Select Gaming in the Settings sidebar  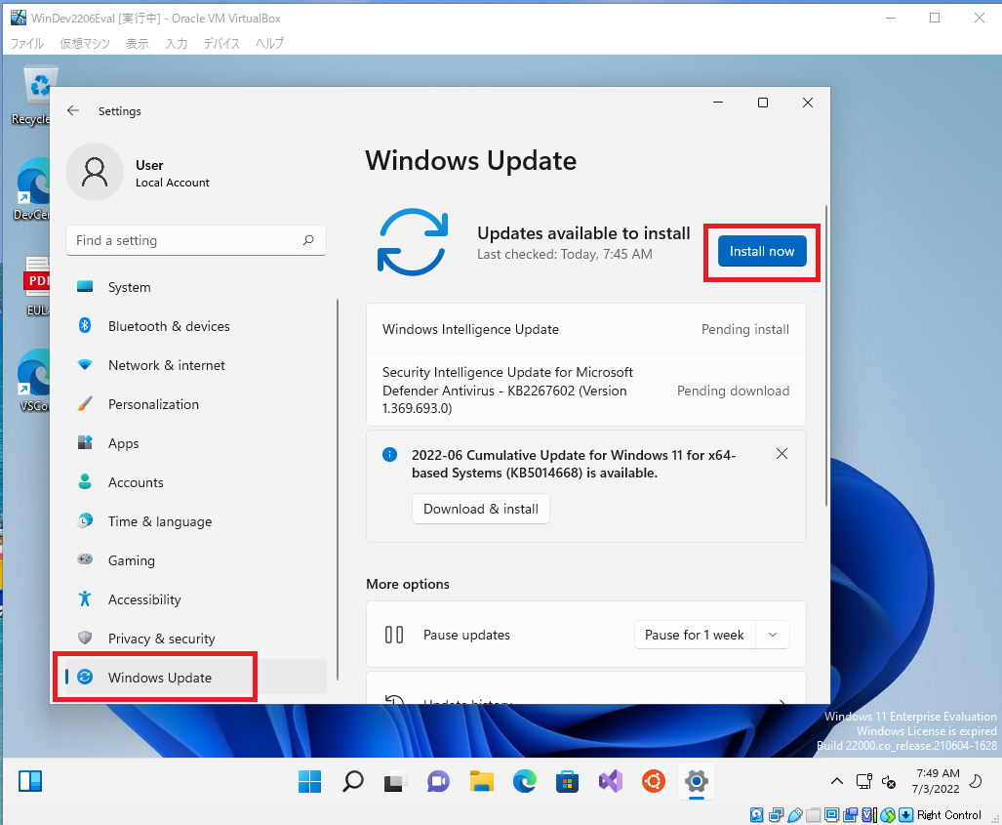point(195,560)
